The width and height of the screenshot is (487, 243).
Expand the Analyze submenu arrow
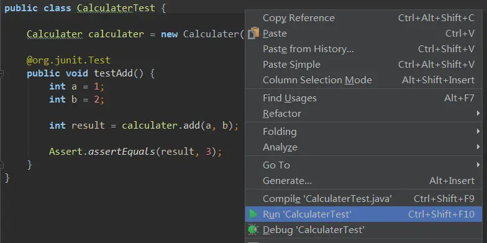click(x=478, y=147)
